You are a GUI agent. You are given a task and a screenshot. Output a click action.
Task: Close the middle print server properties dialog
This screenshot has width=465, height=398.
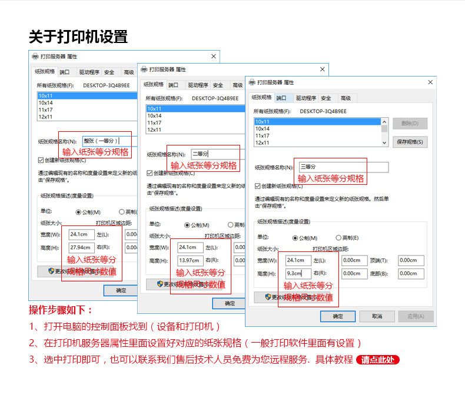[x=323, y=69]
